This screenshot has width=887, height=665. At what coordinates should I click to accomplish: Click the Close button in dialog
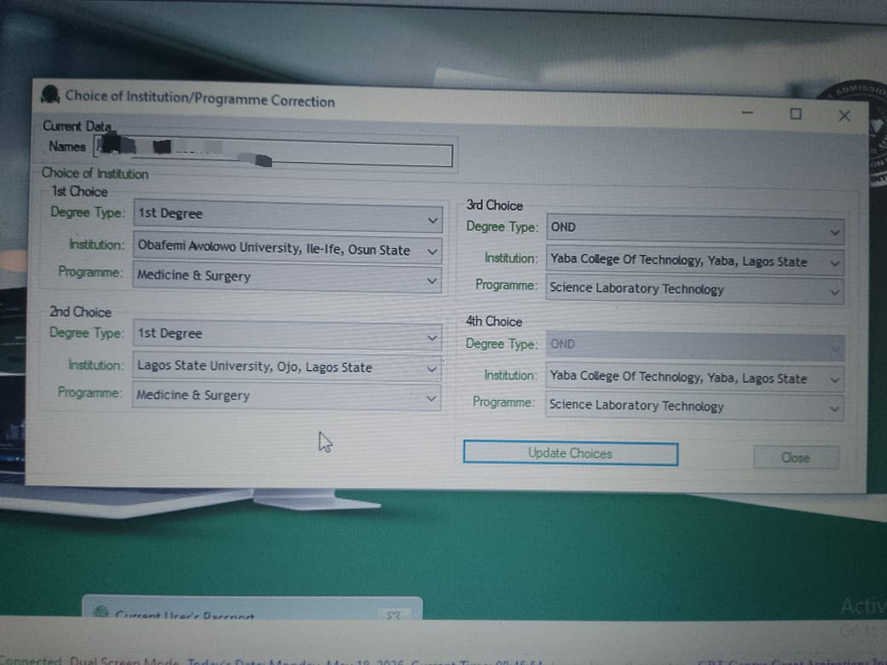point(796,457)
